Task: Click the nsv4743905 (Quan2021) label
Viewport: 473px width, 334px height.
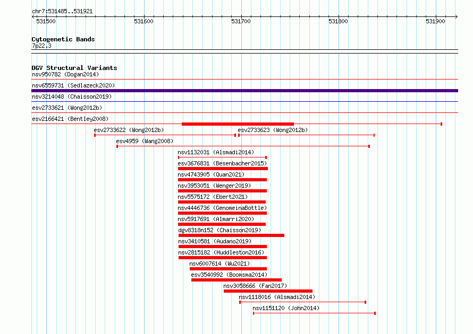Action: coord(211,174)
